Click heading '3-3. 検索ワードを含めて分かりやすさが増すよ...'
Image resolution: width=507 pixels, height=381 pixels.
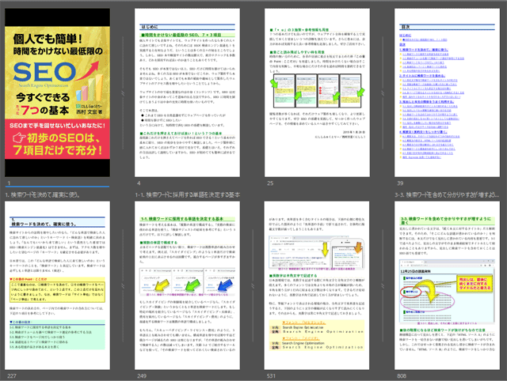[x=447, y=195]
